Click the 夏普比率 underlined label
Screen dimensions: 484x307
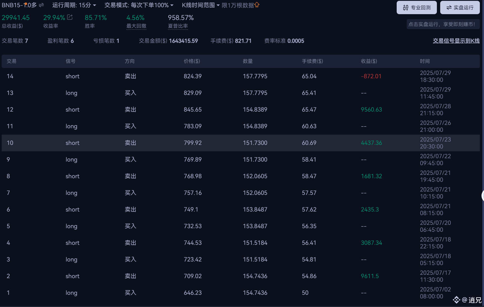(x=178, y=26)
